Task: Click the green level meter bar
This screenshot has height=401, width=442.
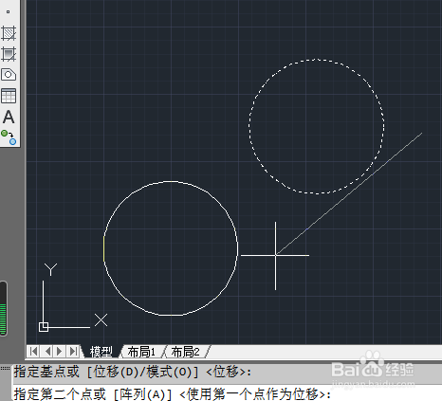Action: coord(3,319)
